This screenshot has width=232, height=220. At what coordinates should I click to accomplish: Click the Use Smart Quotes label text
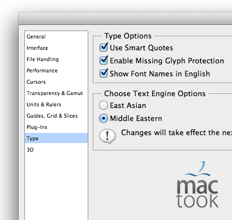pyautogui.click(x=141, y=48)
